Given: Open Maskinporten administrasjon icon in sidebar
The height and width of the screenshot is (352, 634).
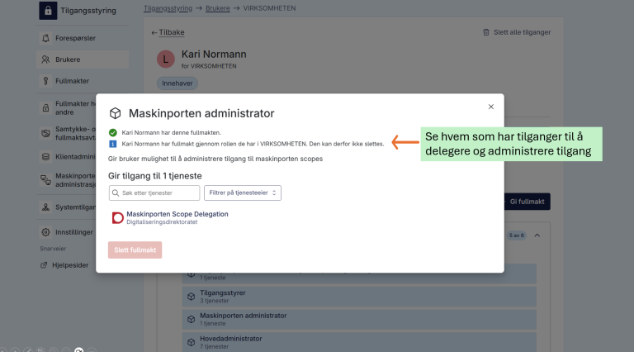Looking at the screenshot, I should tap(45, 180).
